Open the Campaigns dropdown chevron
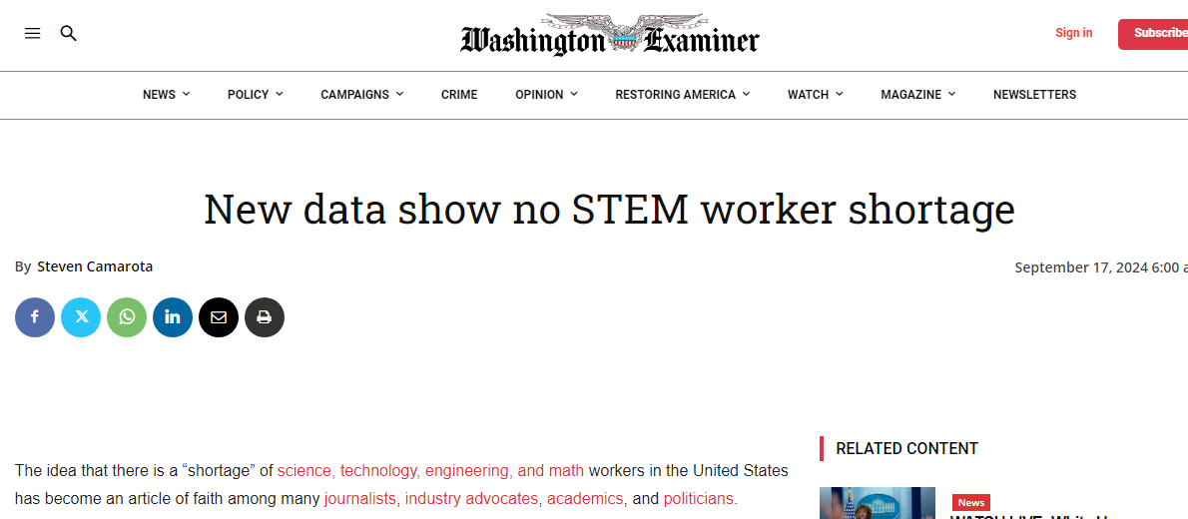The height and width of the screenshot is (519, 1188). [399, 94]
